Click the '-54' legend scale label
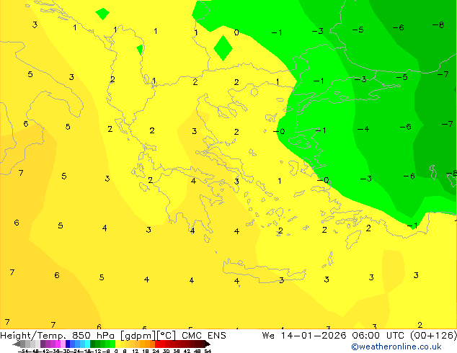 click(x=23, y=351)
